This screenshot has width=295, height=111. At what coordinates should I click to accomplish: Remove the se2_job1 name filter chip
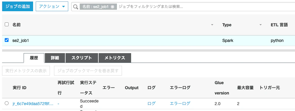coord(113,7)
